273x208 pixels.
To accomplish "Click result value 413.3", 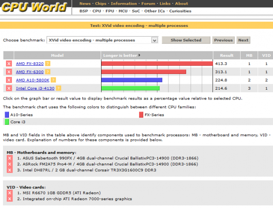I will tap(221, 64).
